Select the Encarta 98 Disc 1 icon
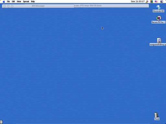Screen dimensions: 166x124 pyautogui.click(x=159, y=18)
